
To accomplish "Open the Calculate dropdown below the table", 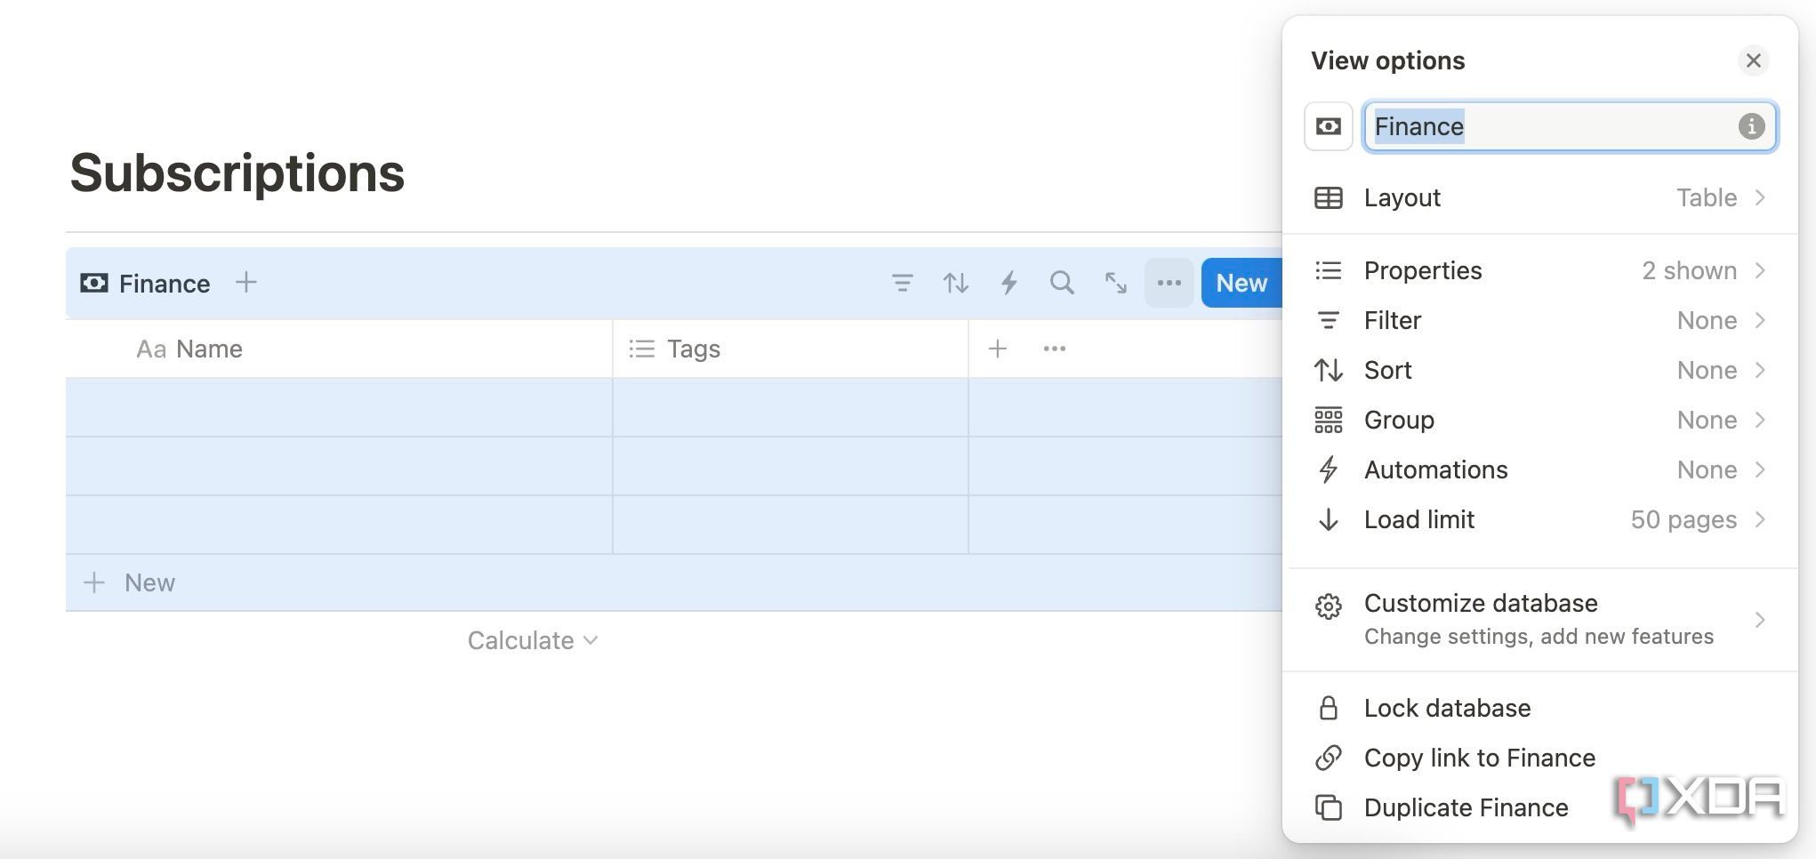I will pyautogui.click(x=531, y=639).
